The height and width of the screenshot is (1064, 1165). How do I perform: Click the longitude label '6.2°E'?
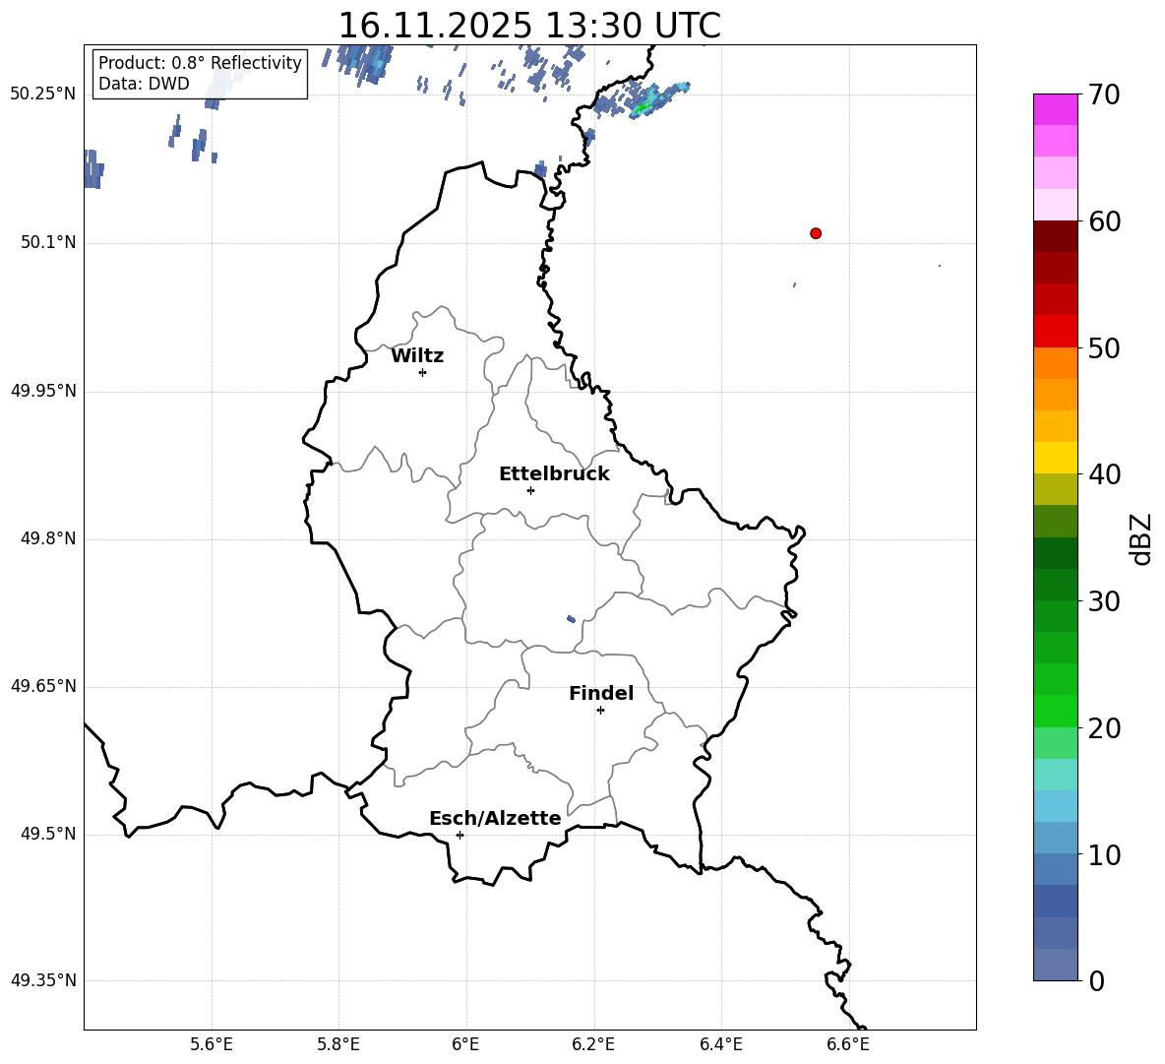(593, 1044)
